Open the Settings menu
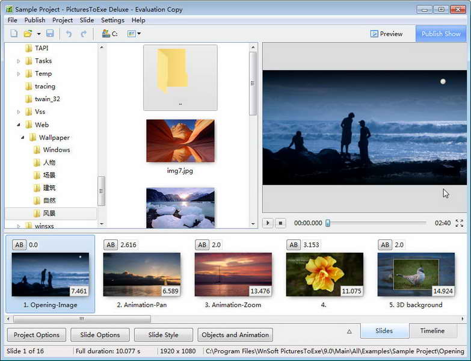Screen dimensions: 471x361 (112, 20)
